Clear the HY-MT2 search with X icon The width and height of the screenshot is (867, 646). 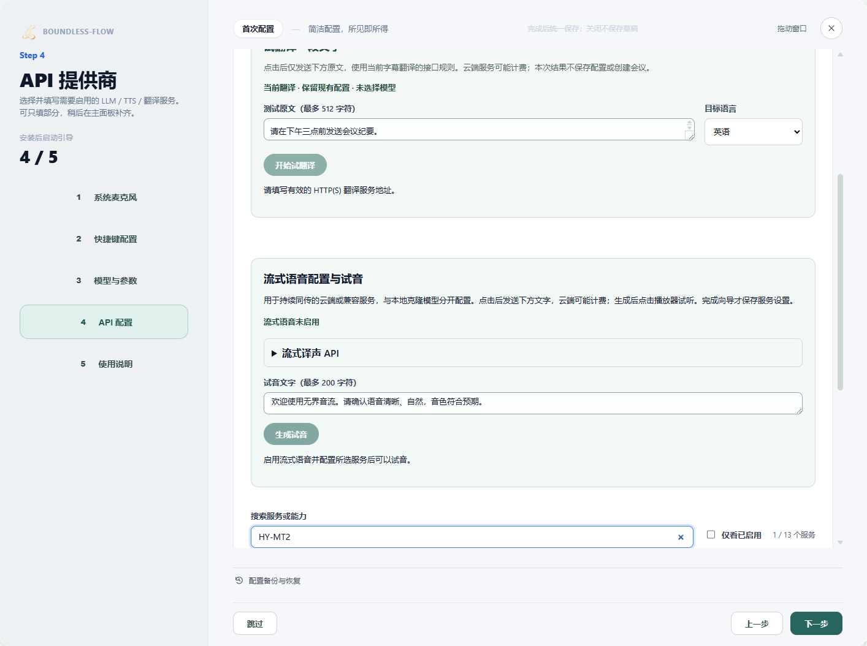coord(681,537)
